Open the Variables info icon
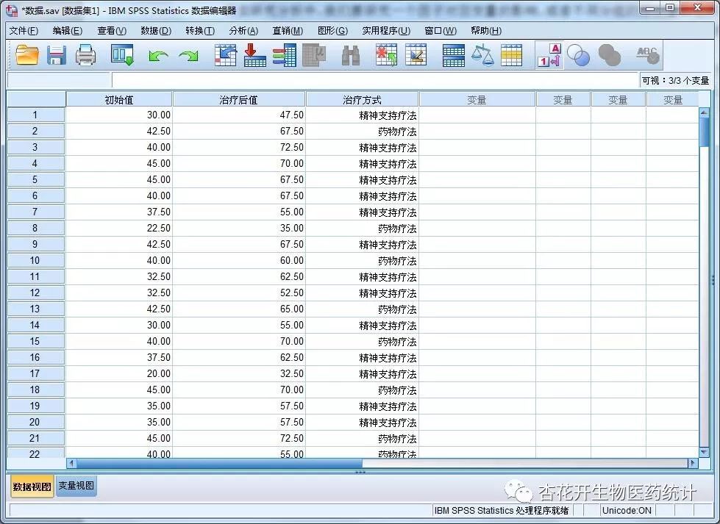Screen dimensions: 720x524 (285, 55)
